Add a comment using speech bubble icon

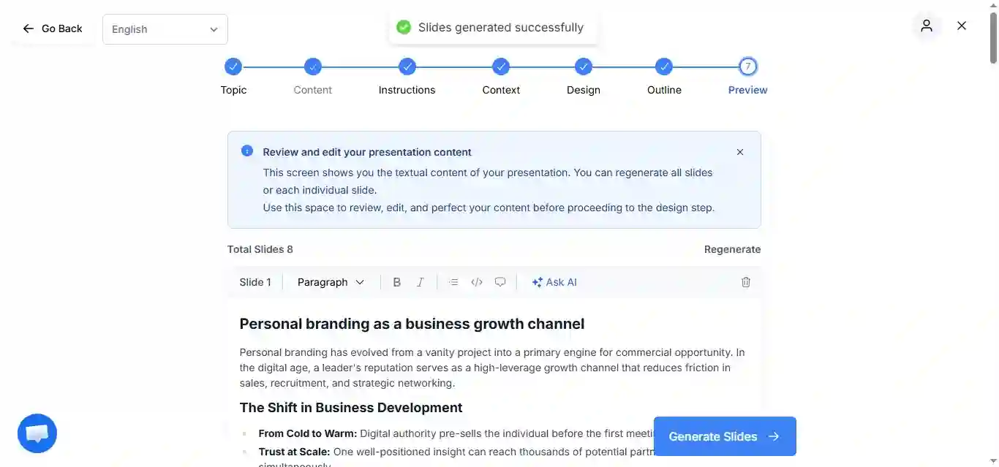500,282
